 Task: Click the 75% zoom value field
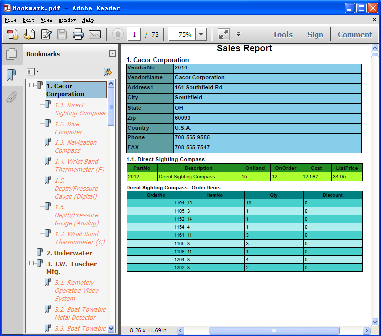click(183, 34)
